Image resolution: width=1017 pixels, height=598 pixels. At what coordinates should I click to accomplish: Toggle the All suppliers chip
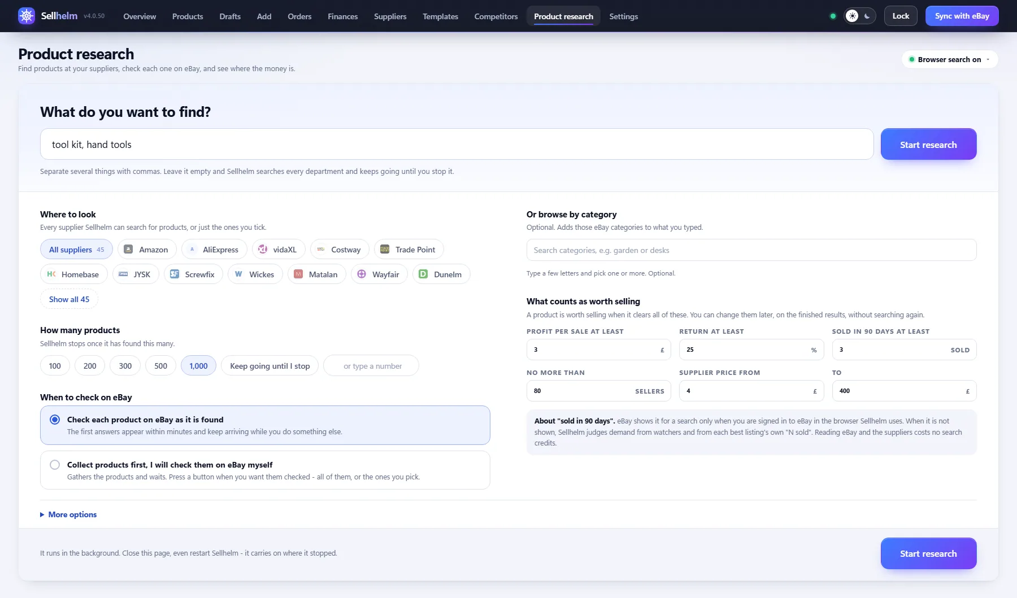pos(76,250)
